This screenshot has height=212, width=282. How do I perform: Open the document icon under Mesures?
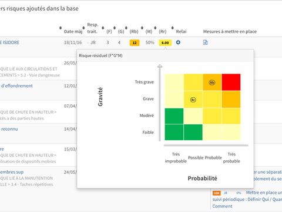205,42
